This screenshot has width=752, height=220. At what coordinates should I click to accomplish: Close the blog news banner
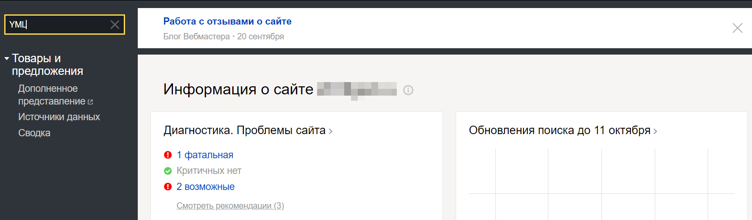[x=738, y=28]
